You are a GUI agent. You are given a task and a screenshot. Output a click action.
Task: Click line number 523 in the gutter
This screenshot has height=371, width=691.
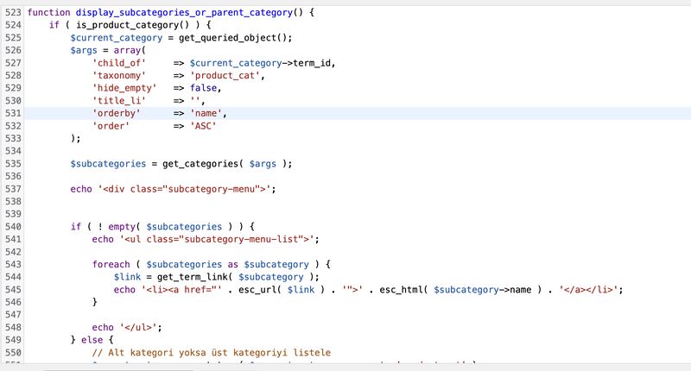(x=12, y=14)
